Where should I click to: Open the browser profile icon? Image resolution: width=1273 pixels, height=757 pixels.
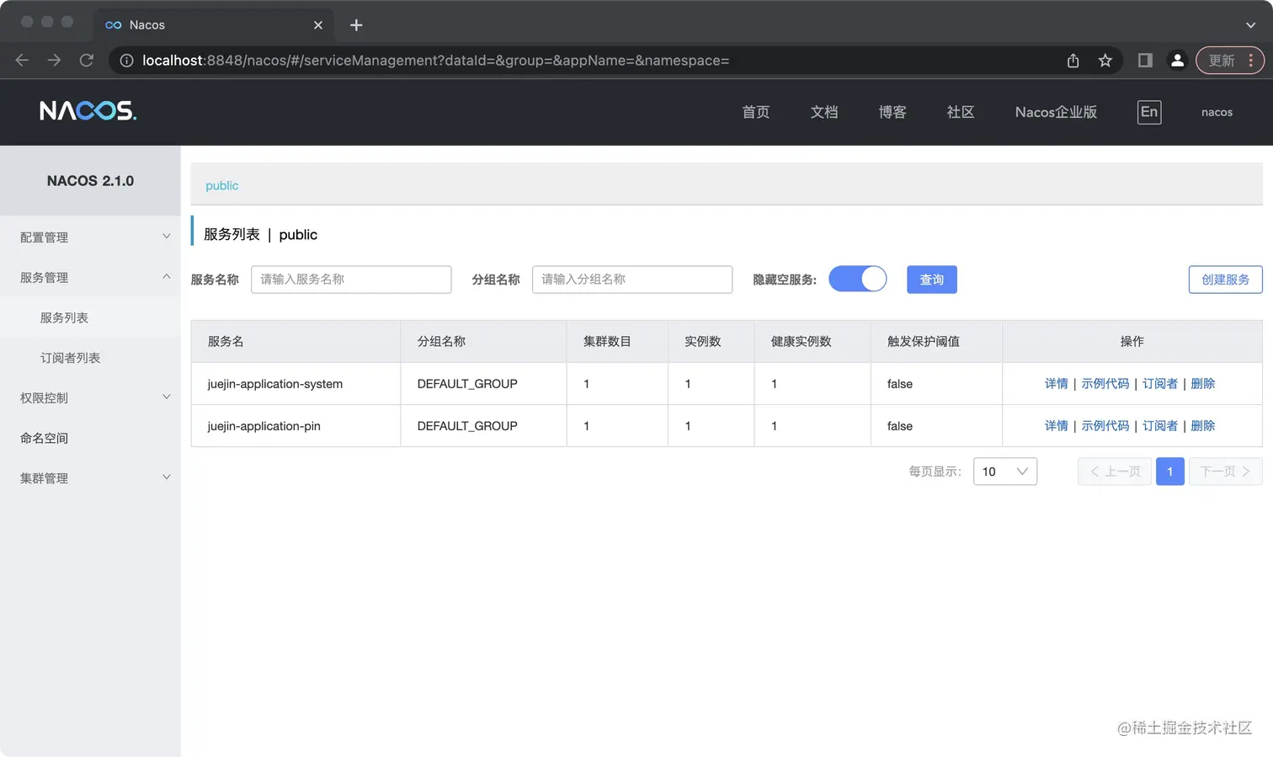click(x=1177, y=61)
